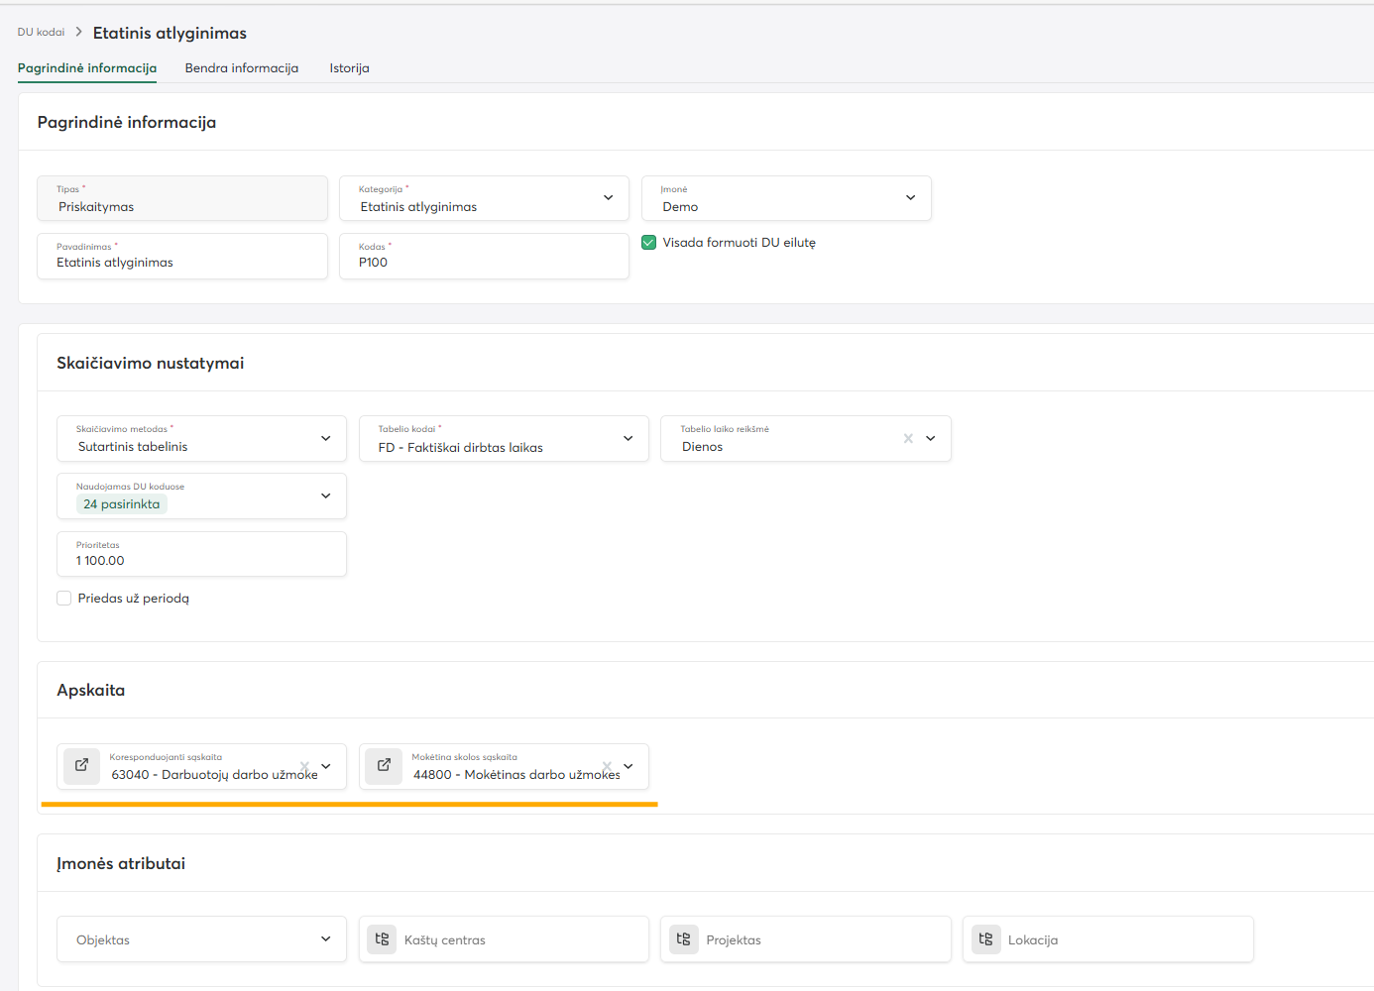Enable the Priedas už periodą checkbox
Screen dimensions: 1374x991
coord(64,599)
